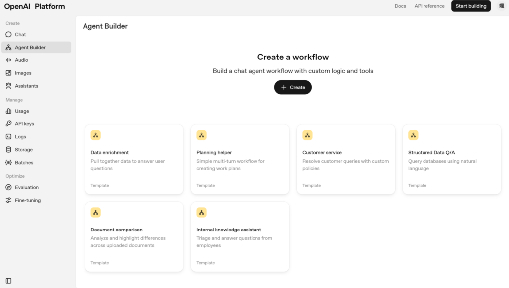Click the Images picture icon in sidebar
This screenshot has height=288, width=509.
(8, 73)
